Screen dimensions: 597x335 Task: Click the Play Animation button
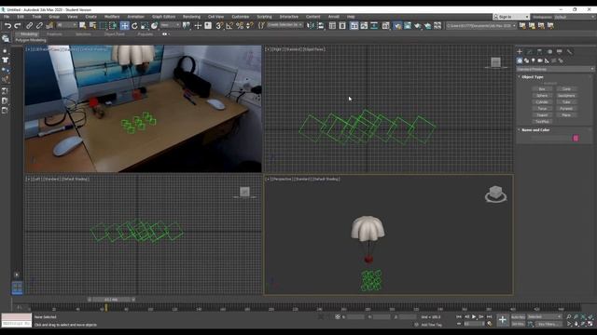[474, 316]
